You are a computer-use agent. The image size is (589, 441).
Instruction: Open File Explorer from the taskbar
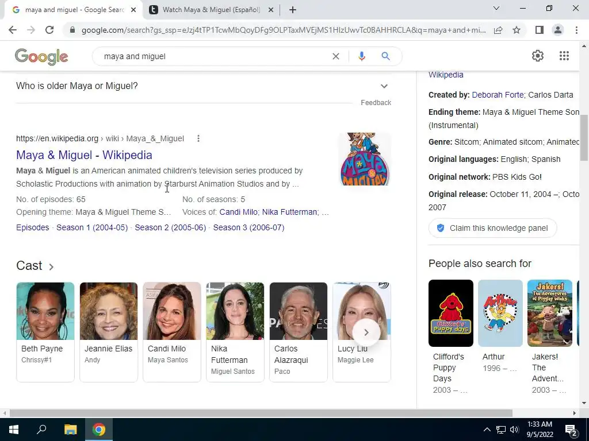point(70,430)
